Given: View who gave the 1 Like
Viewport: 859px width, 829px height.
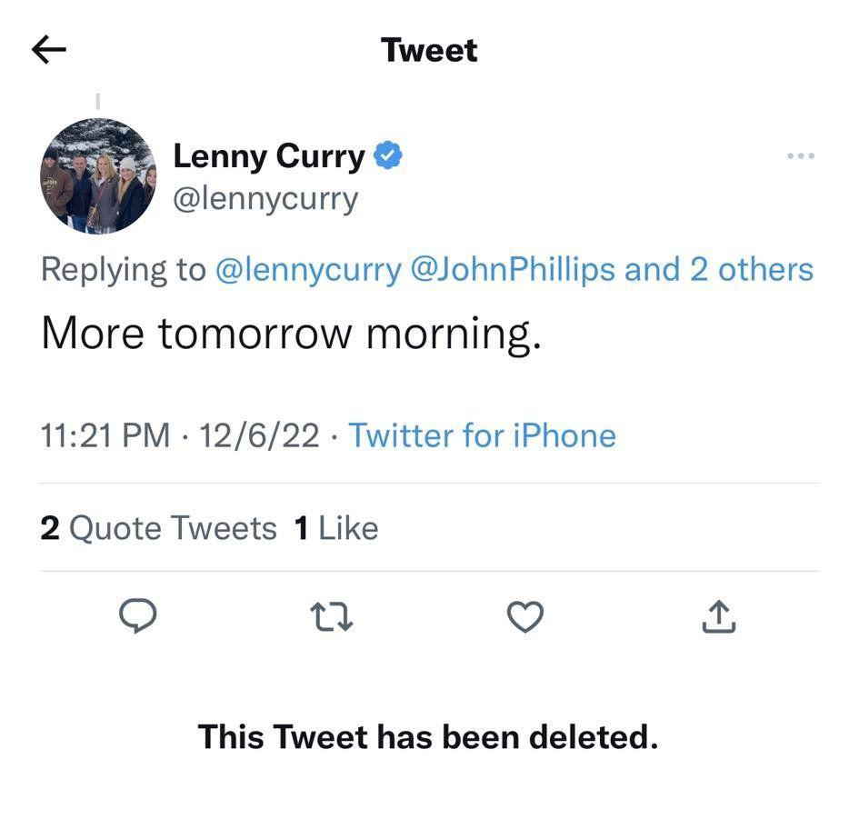Looking at the screenshot, I should pos(335,529).
